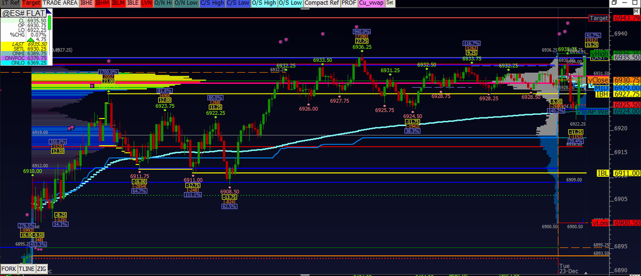Click the SETL 6930.25 row
Viewport: 641px width, 276px height.
[24, 49]
